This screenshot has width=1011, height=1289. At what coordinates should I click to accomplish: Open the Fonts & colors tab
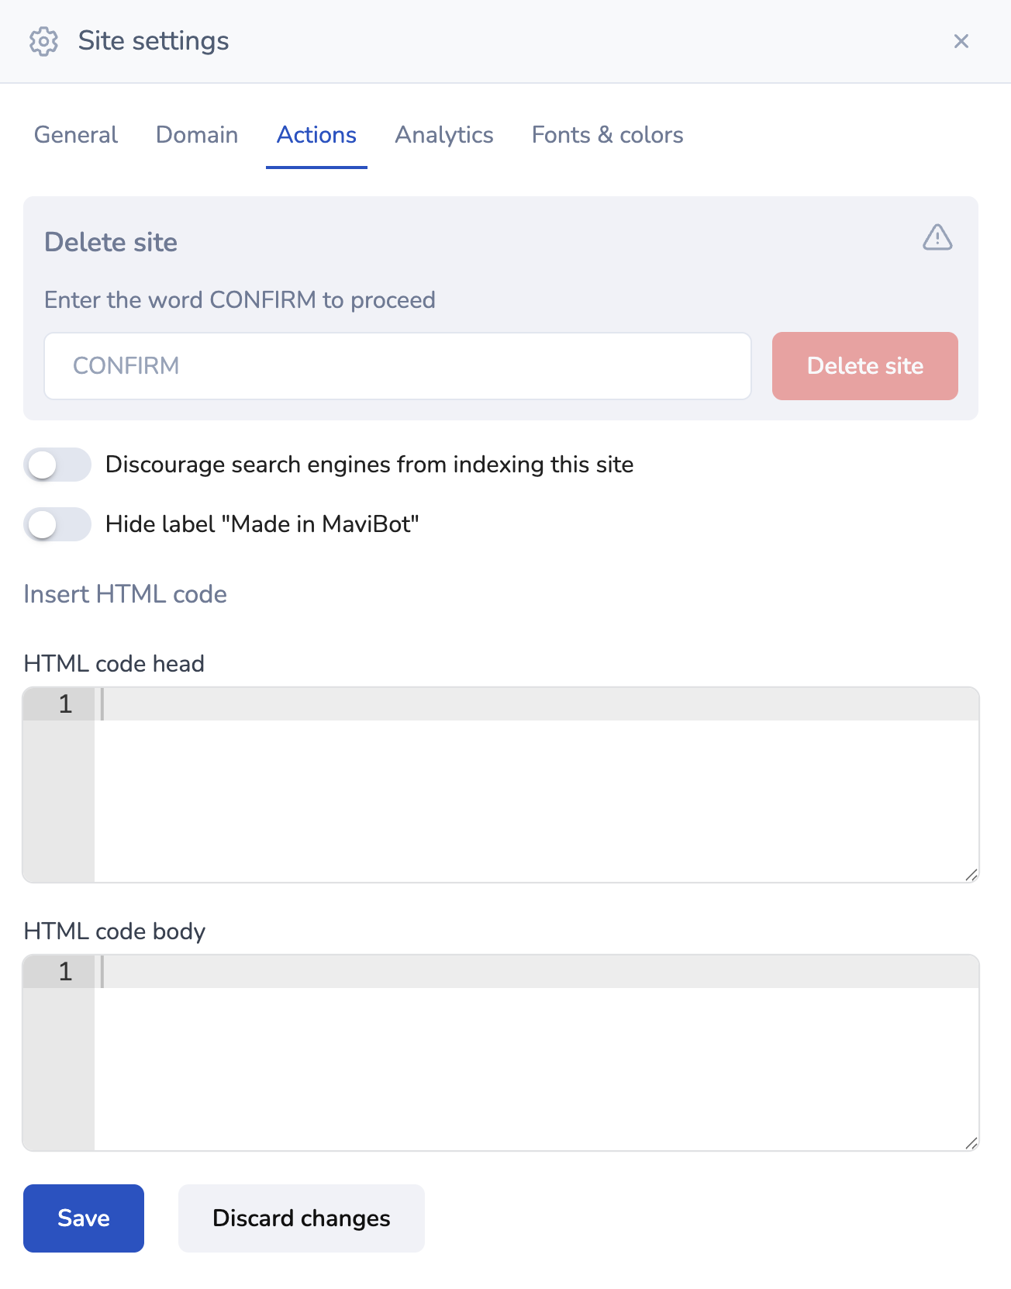point(607,135)
